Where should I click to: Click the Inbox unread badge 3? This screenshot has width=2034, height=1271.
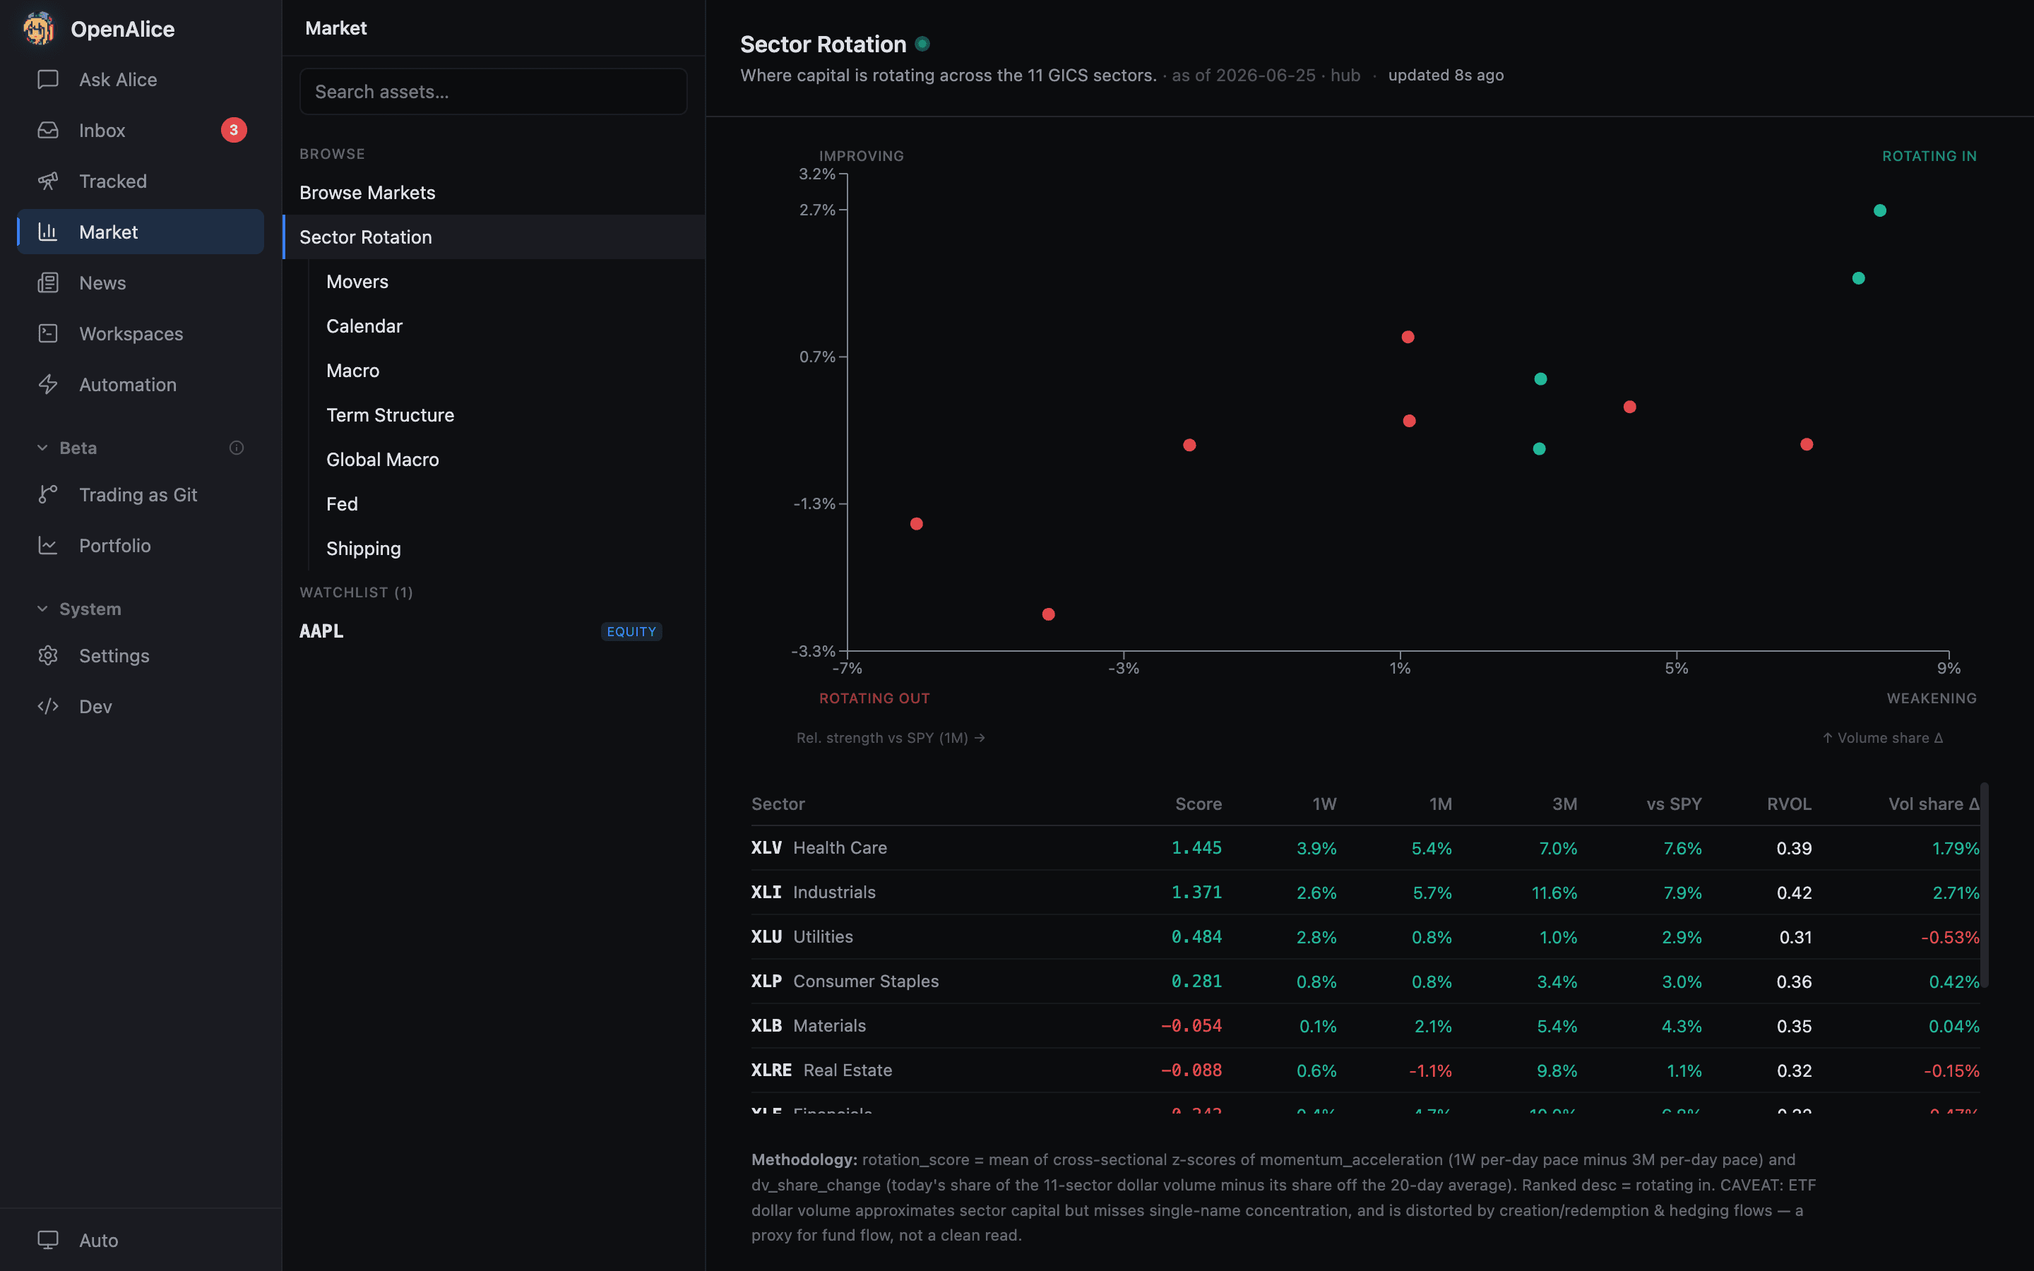(x=234, y=131)
